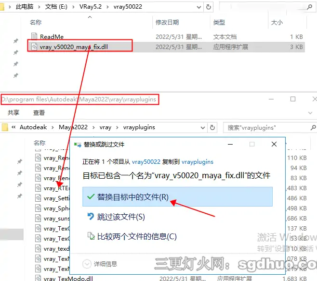Image resolution: width=317 pixels, height=281 pixels.
Task: Select the vray_RTE file in vrayplugins
Action: click(57, 188)
